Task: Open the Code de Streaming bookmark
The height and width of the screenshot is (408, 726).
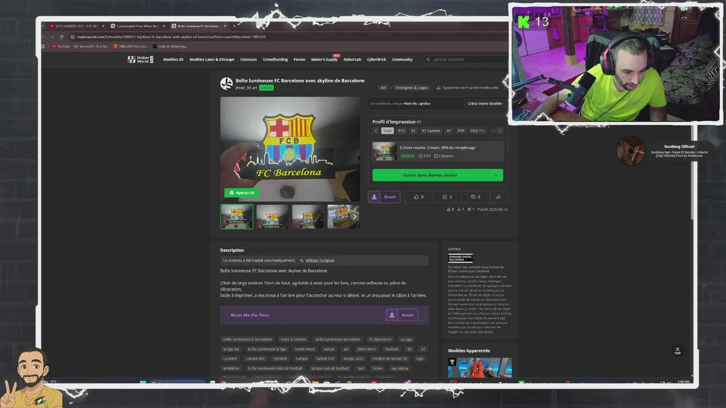Action: pyautogui.click(x=170, y=46)
